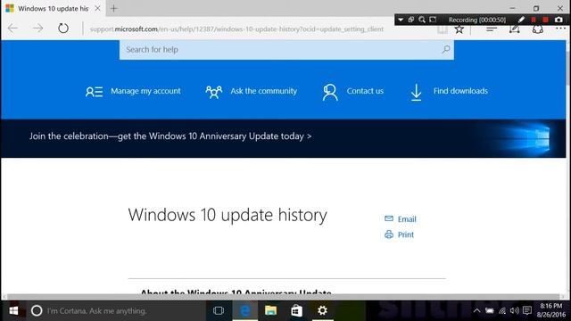The width and height of the screenshot is (571, 321).
Task: Click the Ask the community people icon
Action: click(x=214, y=92)
